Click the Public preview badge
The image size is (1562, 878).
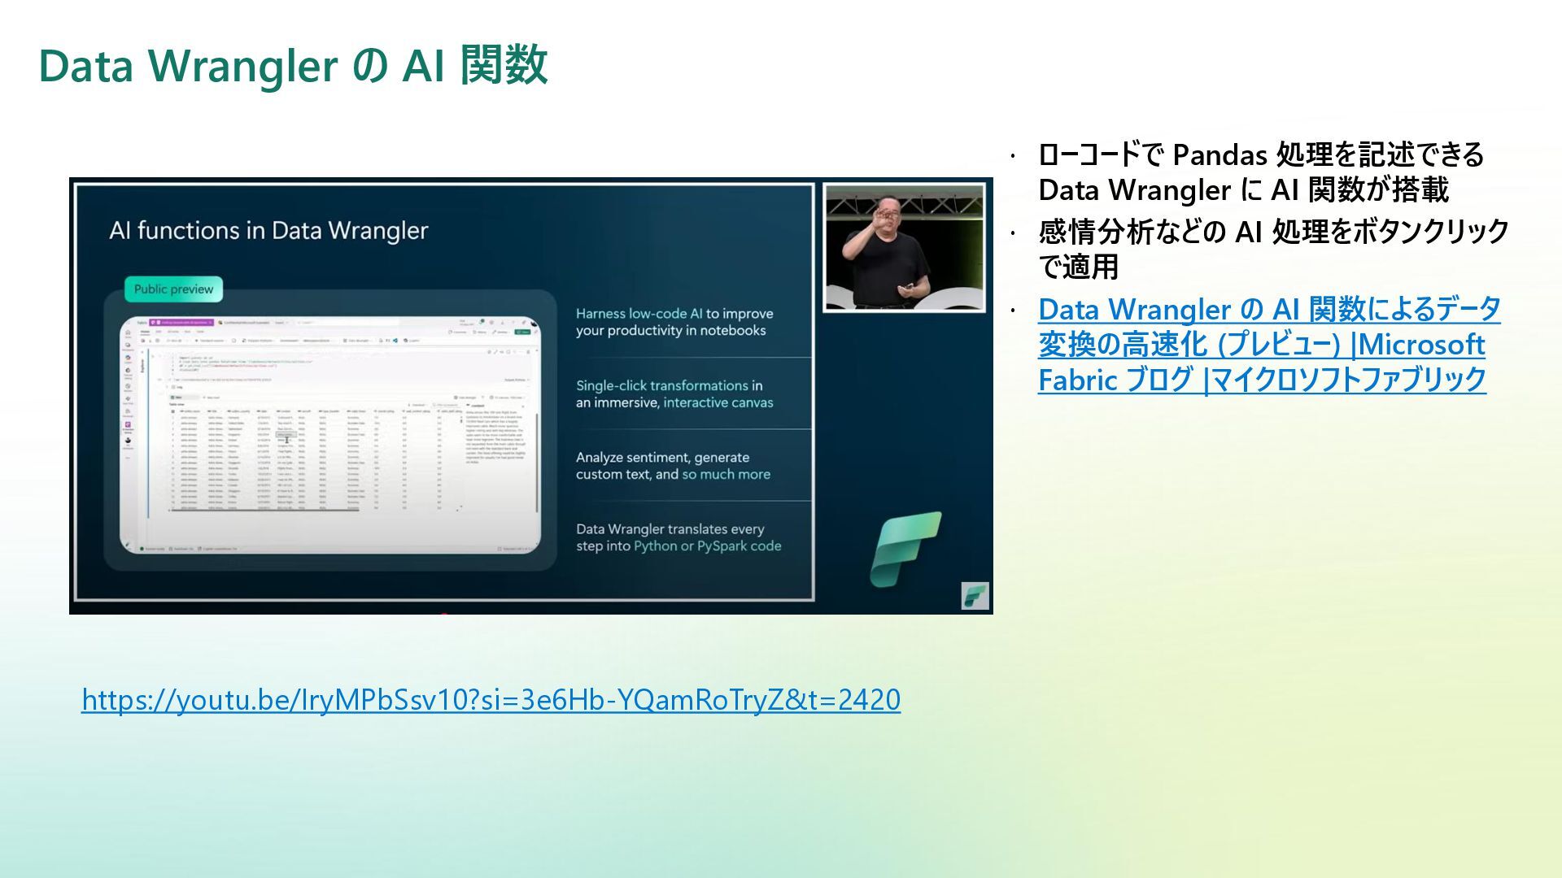(x=173, y=289)
